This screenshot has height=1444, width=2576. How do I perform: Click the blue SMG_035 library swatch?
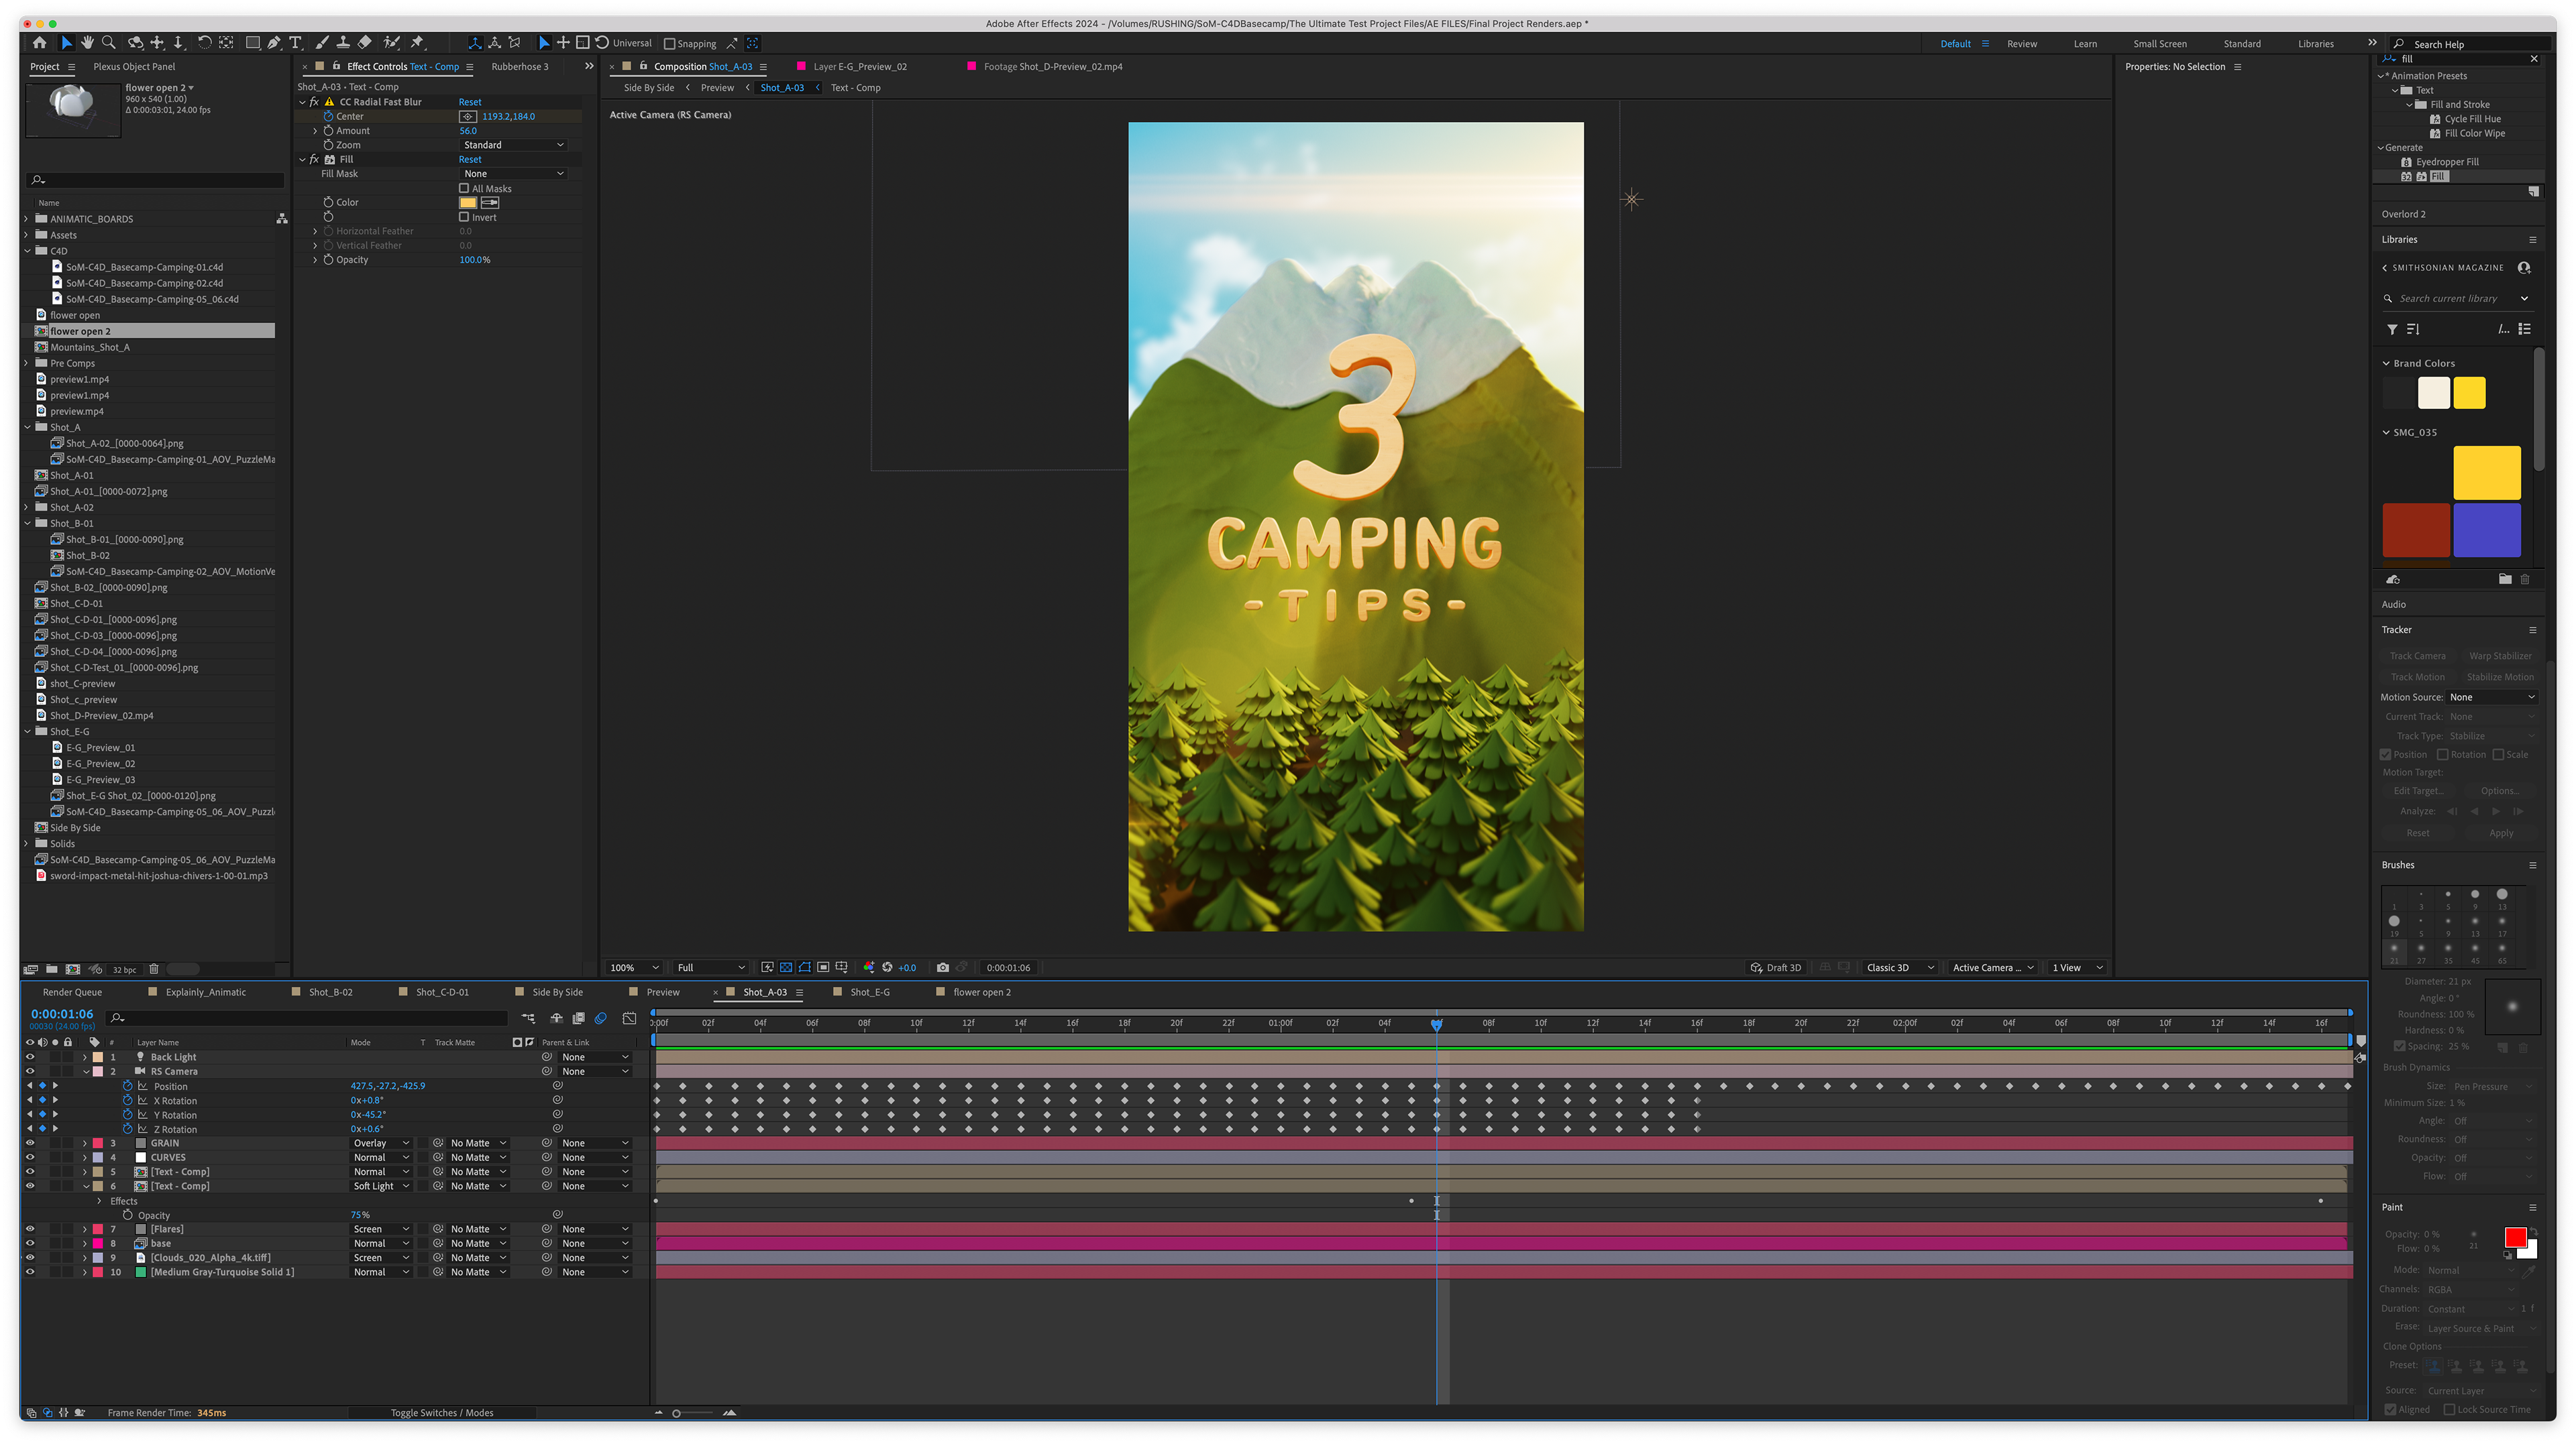click(x=2487, y=530)
